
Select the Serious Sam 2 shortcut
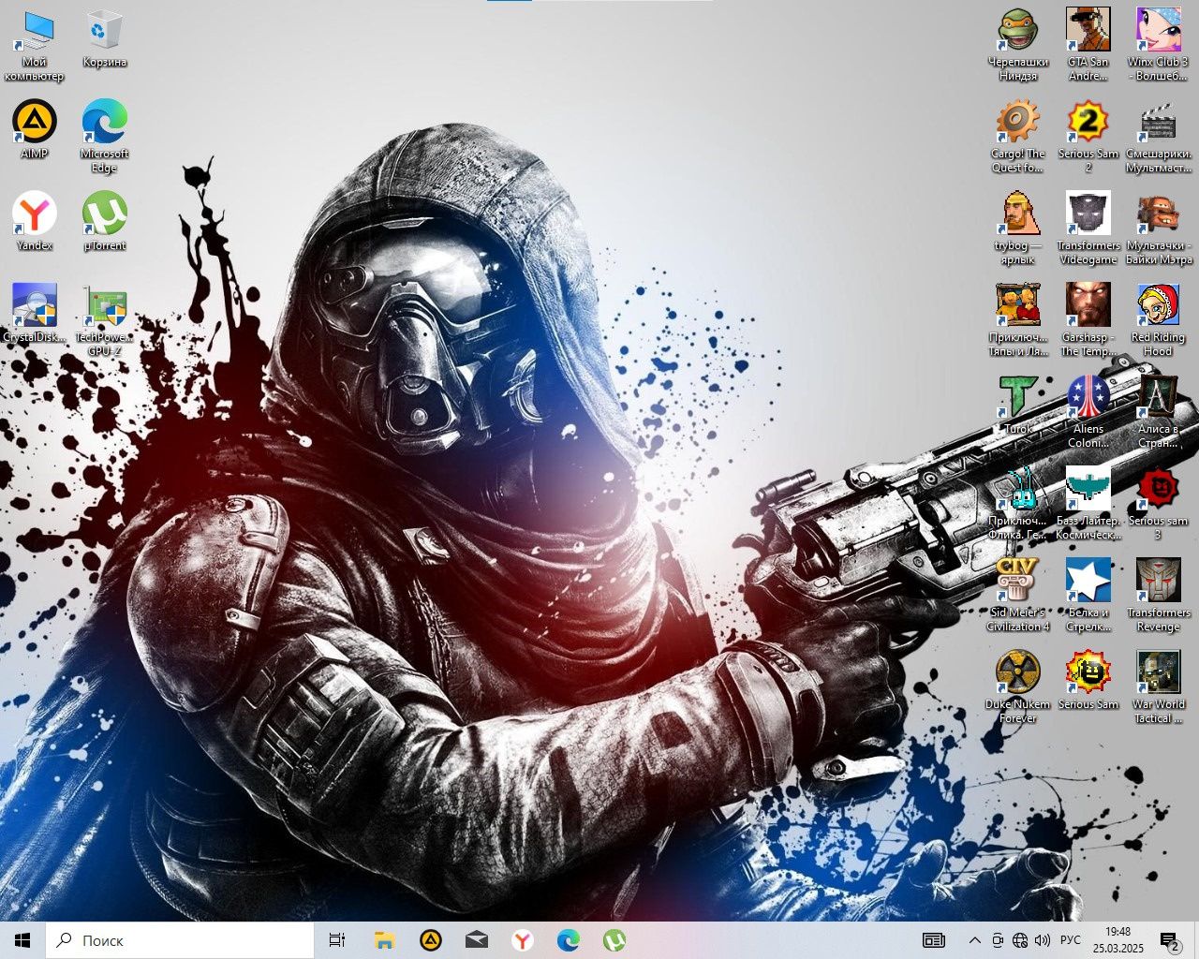point(1088,138)
